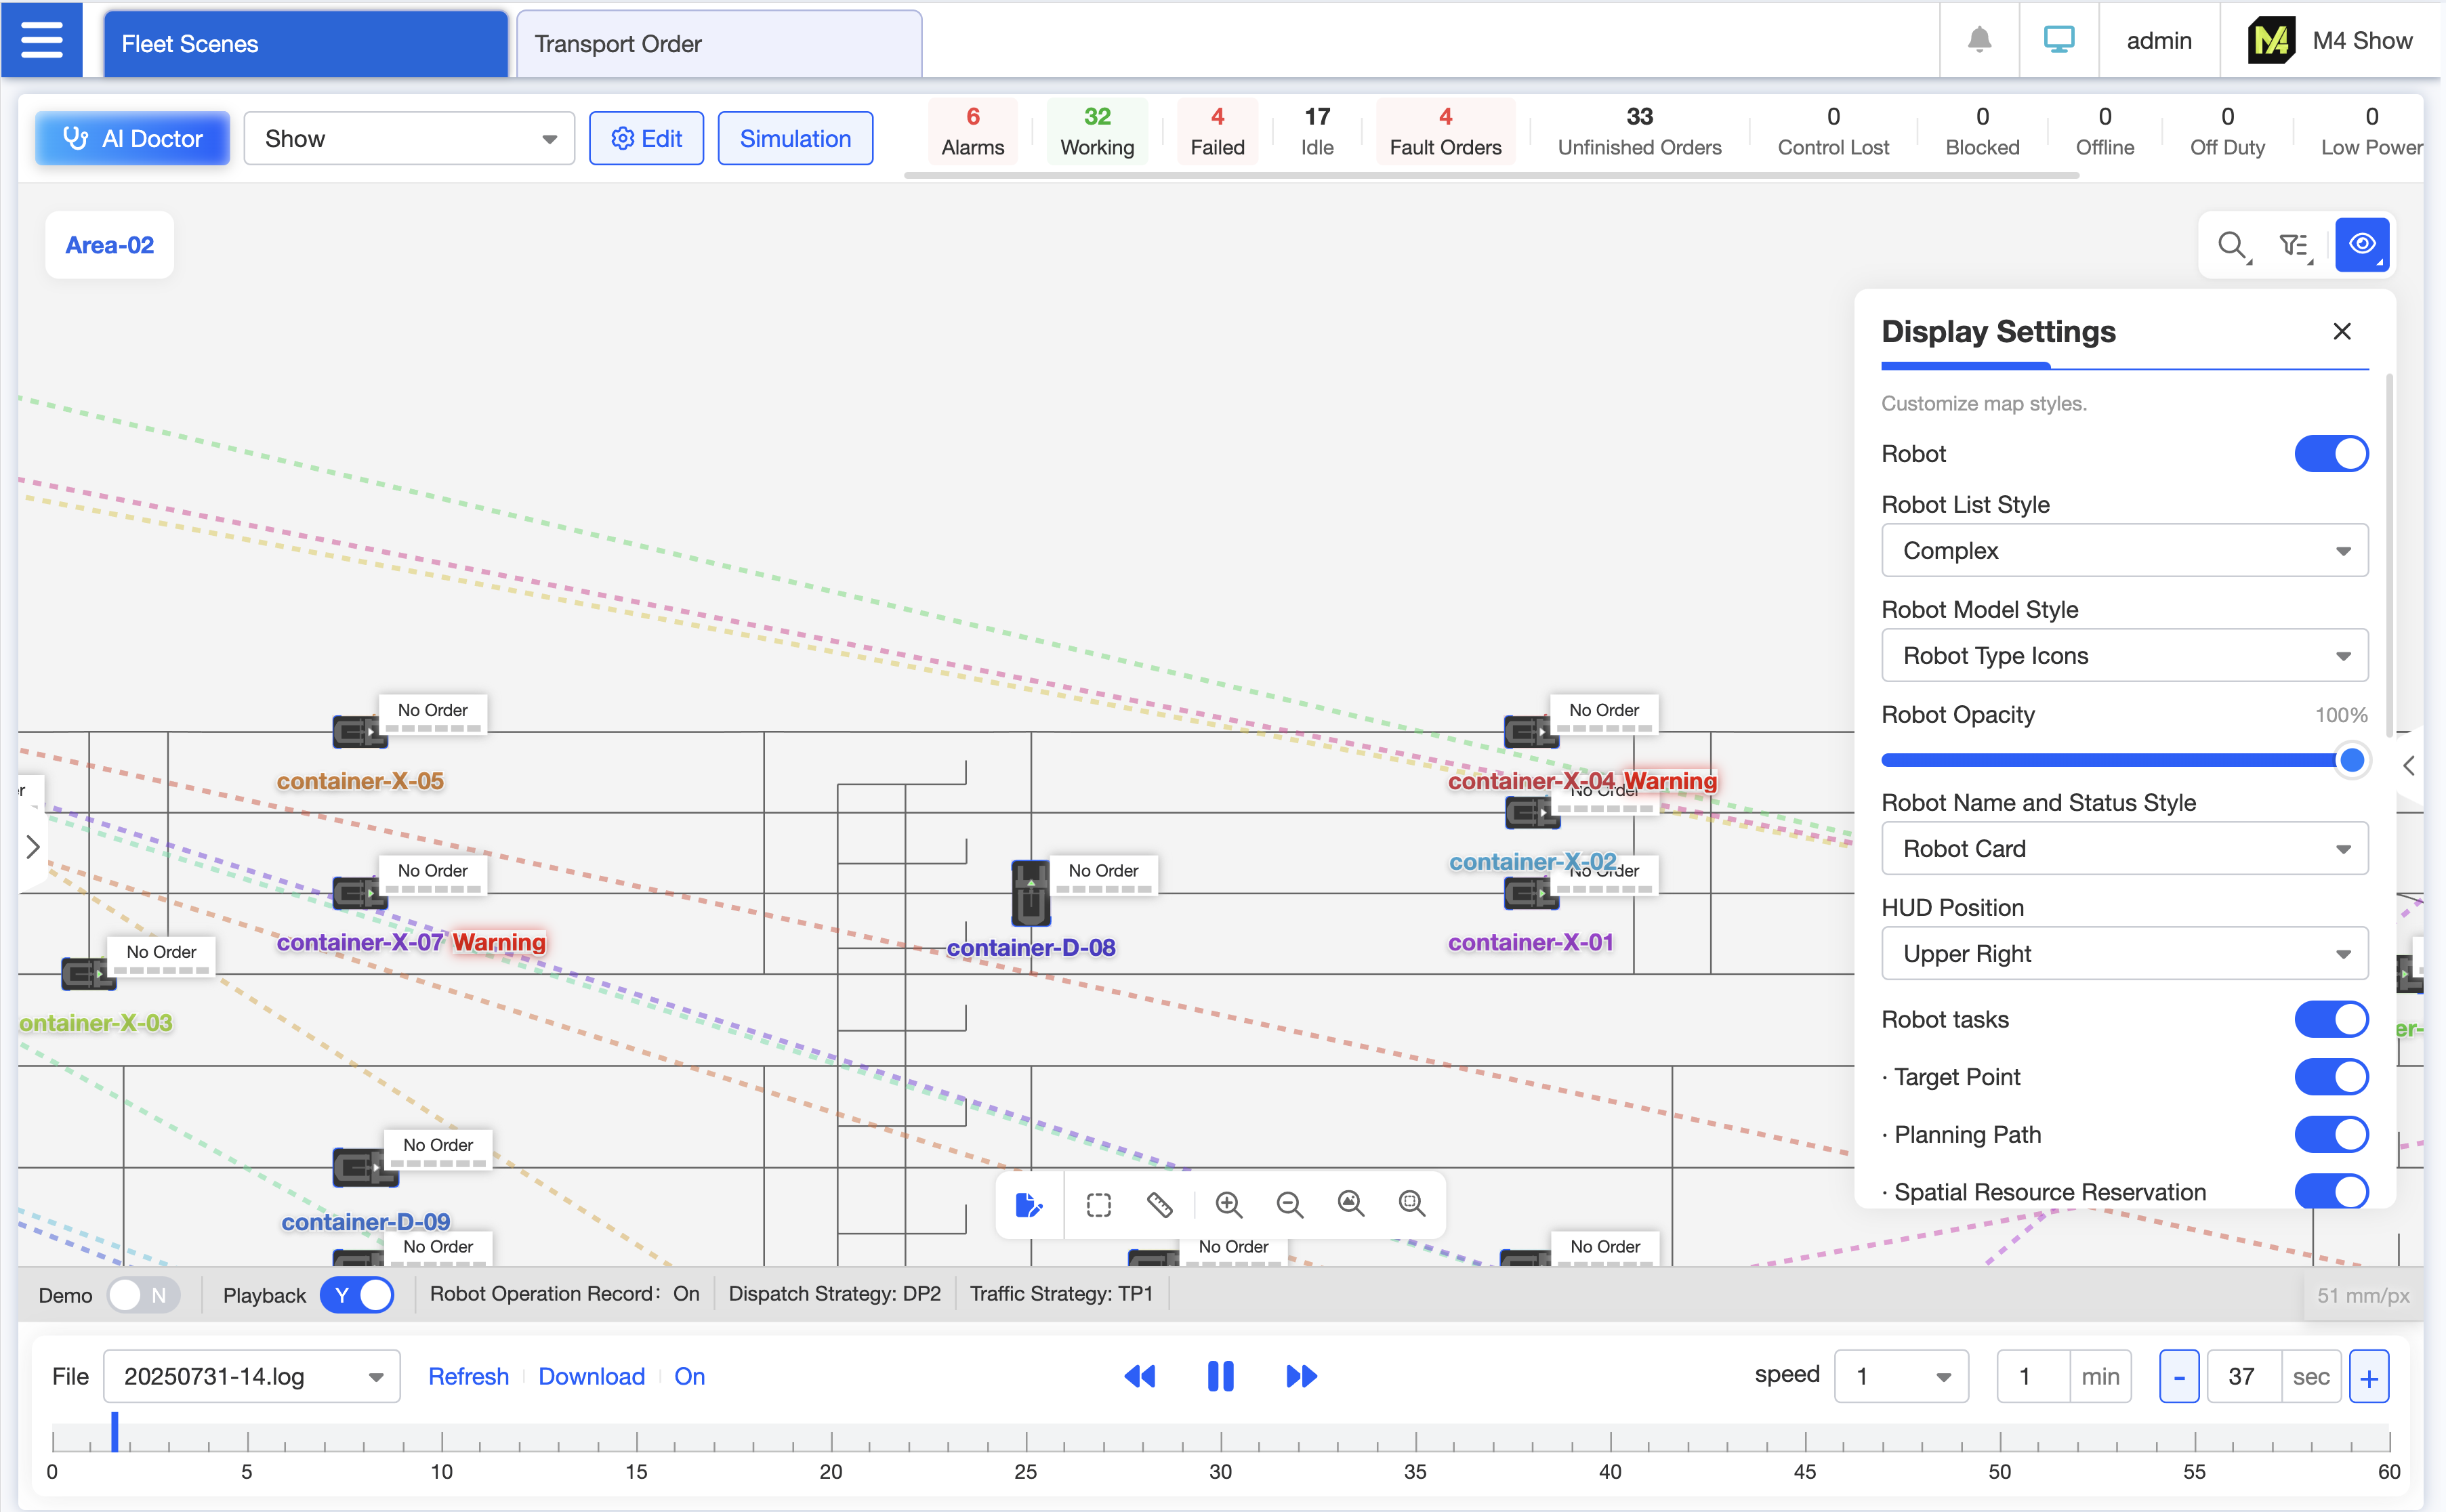This screenshot has height=1512, width=2446.
Task: Switch to the Transport Order tab
Action: [x=718, y=44]
